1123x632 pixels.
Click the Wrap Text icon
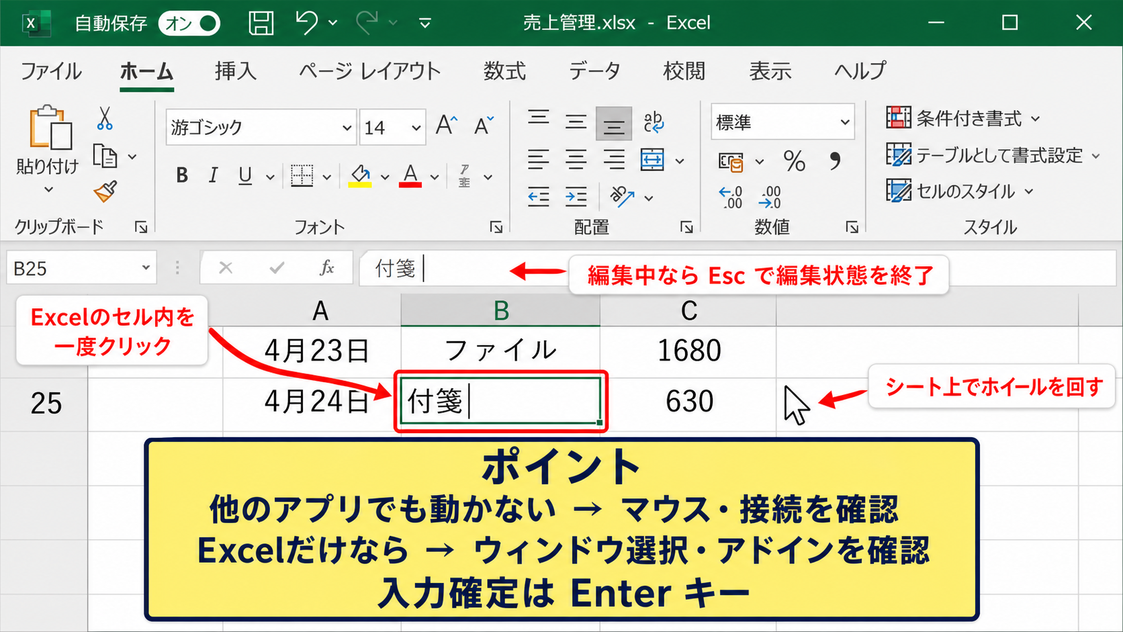pos(653,122)
